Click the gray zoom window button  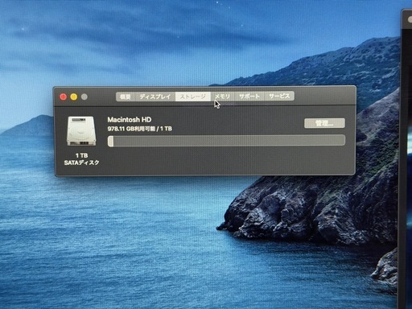tap(84, 97)
